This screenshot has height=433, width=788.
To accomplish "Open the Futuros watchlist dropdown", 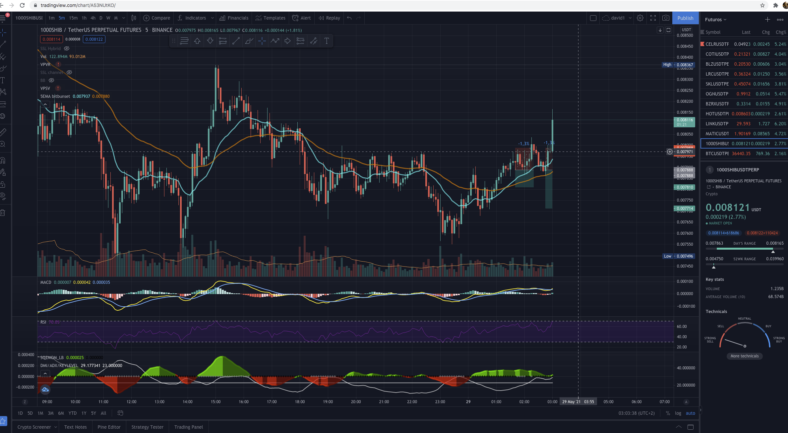I will (x=715, y=20).
